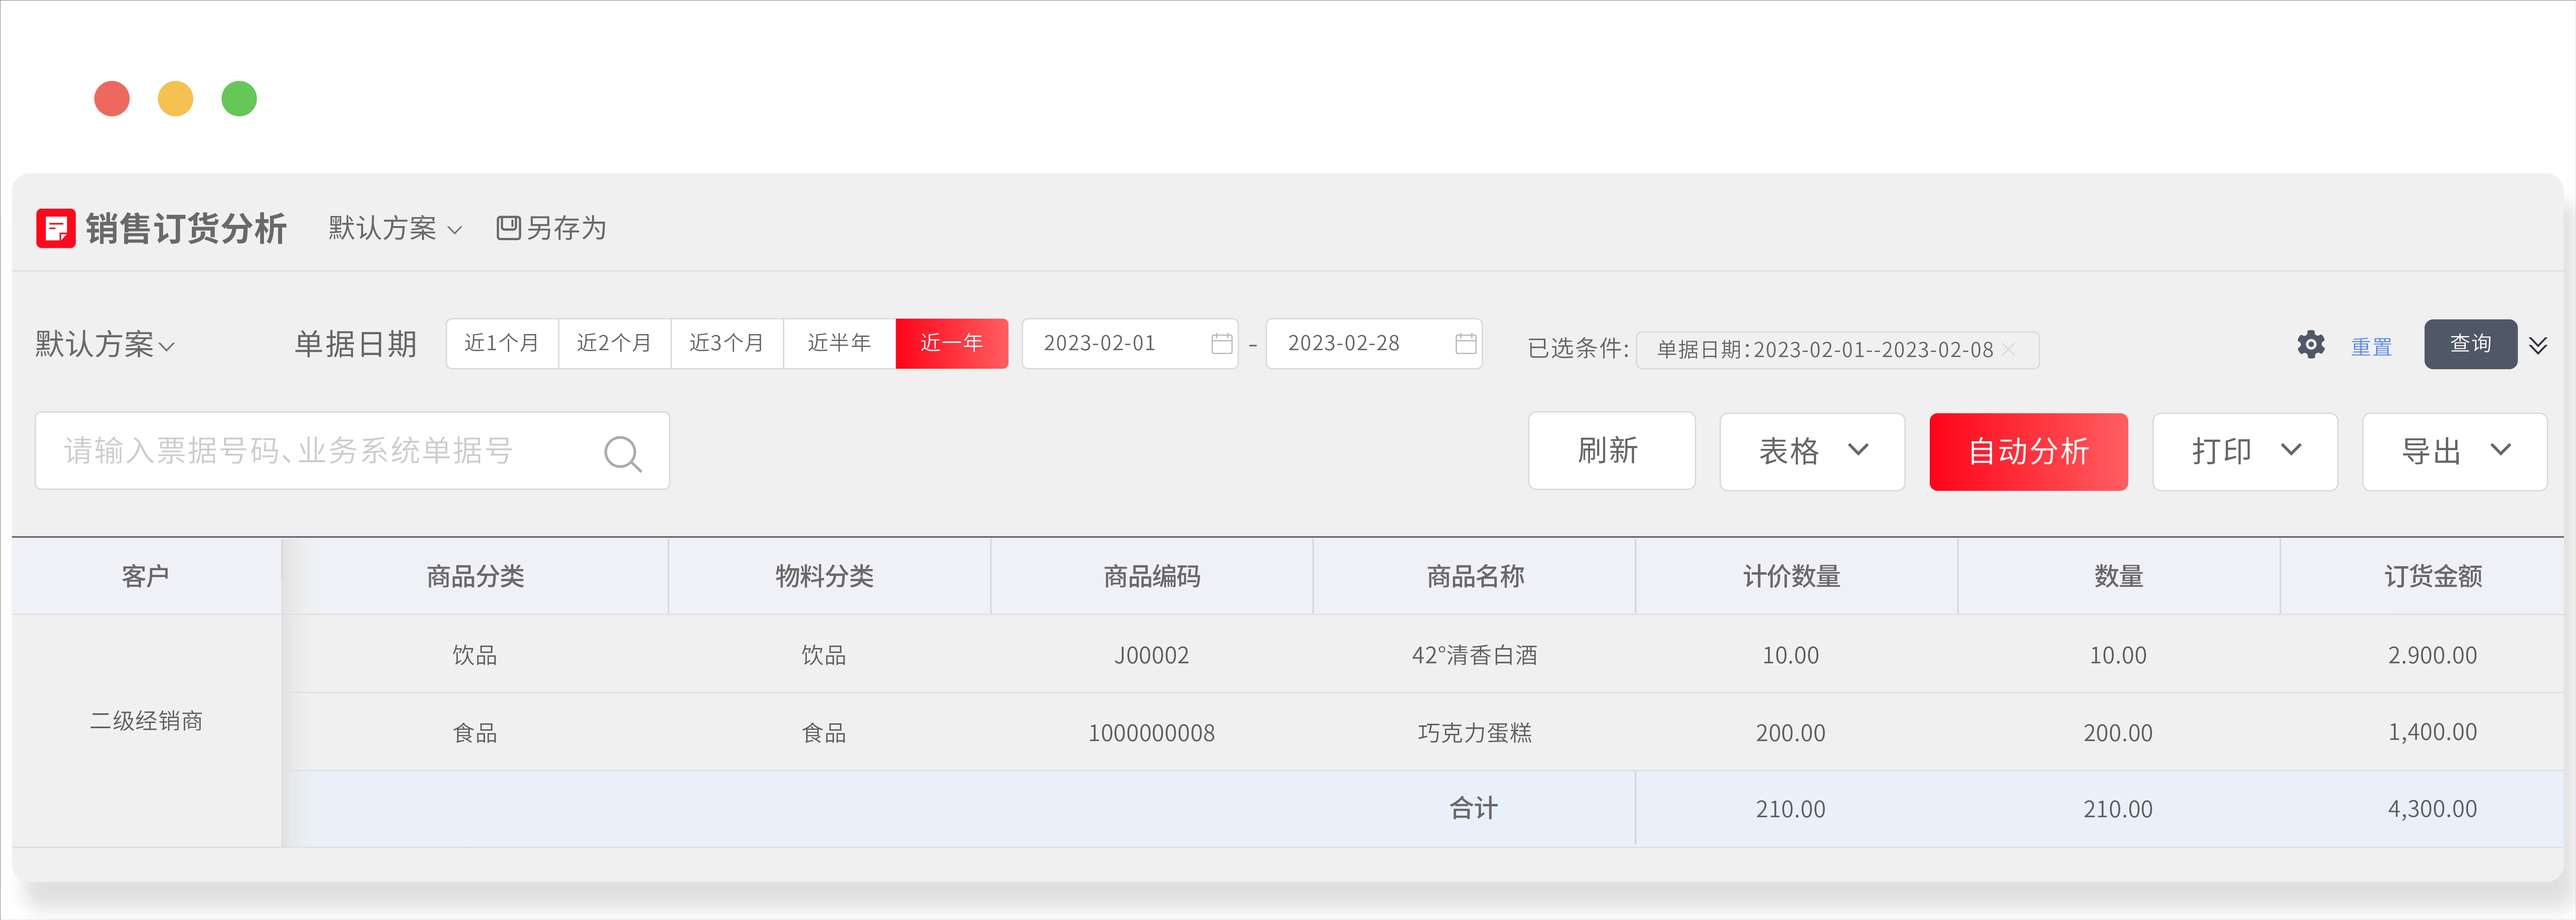Open start date calendar icon
The image size is (2576, 920).
tap(1221, 344)
